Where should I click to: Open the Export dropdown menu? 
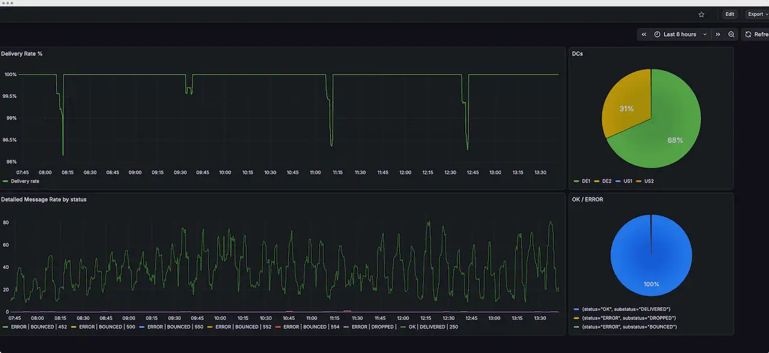pyautogui.click(x=757, y=14)
